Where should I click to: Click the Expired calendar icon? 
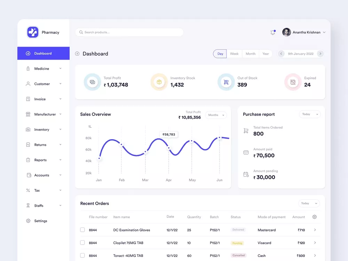coord(293,82)
